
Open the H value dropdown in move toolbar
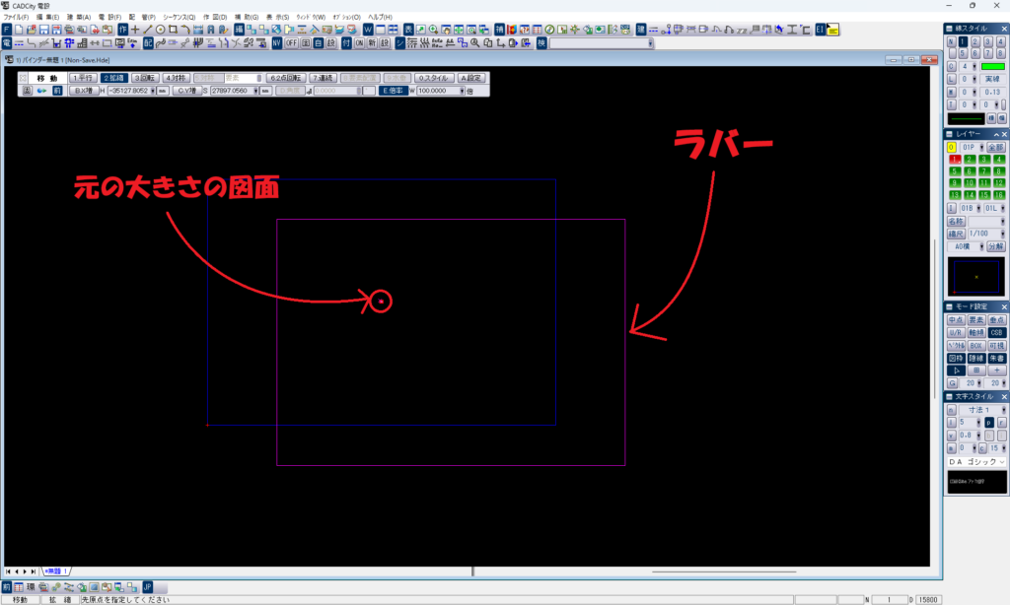coord(153,91)
